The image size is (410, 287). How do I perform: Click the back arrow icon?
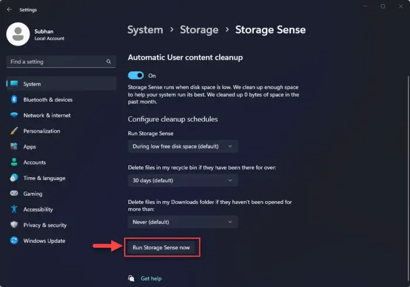(9, 10)
